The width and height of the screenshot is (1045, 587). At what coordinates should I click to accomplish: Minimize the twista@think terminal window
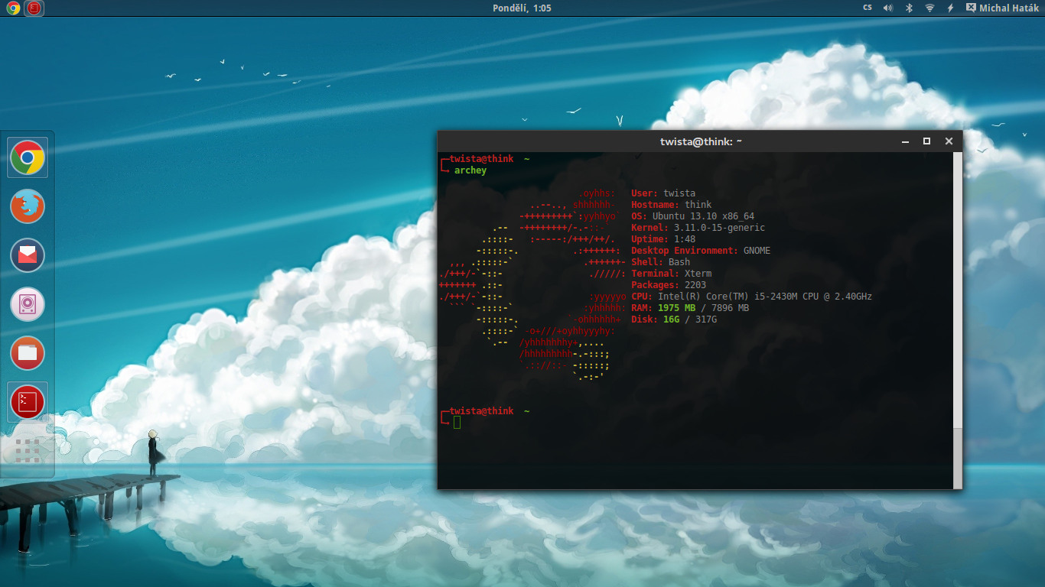pyautogui.click(x=905, y=141)
